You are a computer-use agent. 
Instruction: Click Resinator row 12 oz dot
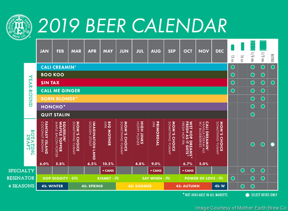click(233, 178)
